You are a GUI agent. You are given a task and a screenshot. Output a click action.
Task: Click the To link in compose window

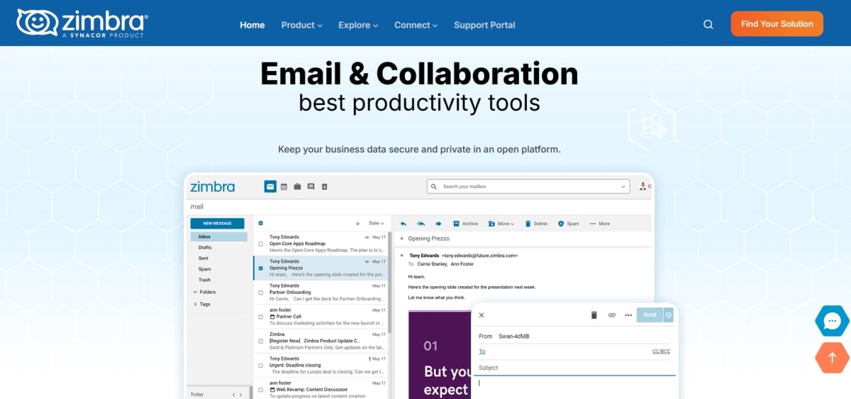(x=482, y=351)
